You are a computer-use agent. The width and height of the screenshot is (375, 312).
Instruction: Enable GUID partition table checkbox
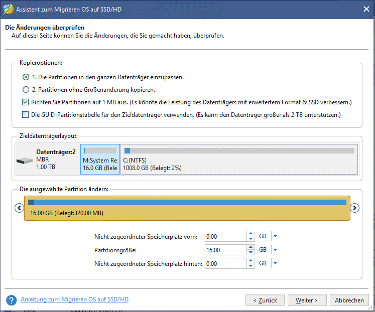(25, 115)
